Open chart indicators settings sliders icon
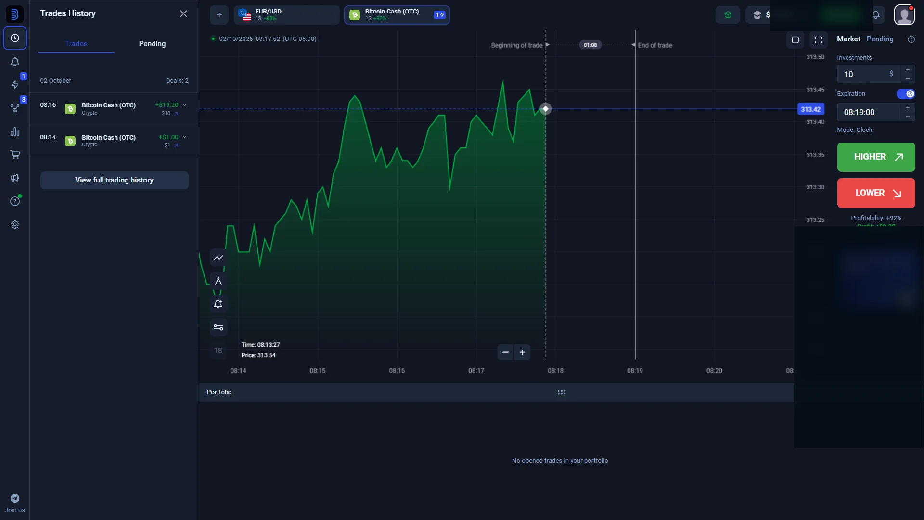This screenshot has height=520, width=924. click(218, 327)
